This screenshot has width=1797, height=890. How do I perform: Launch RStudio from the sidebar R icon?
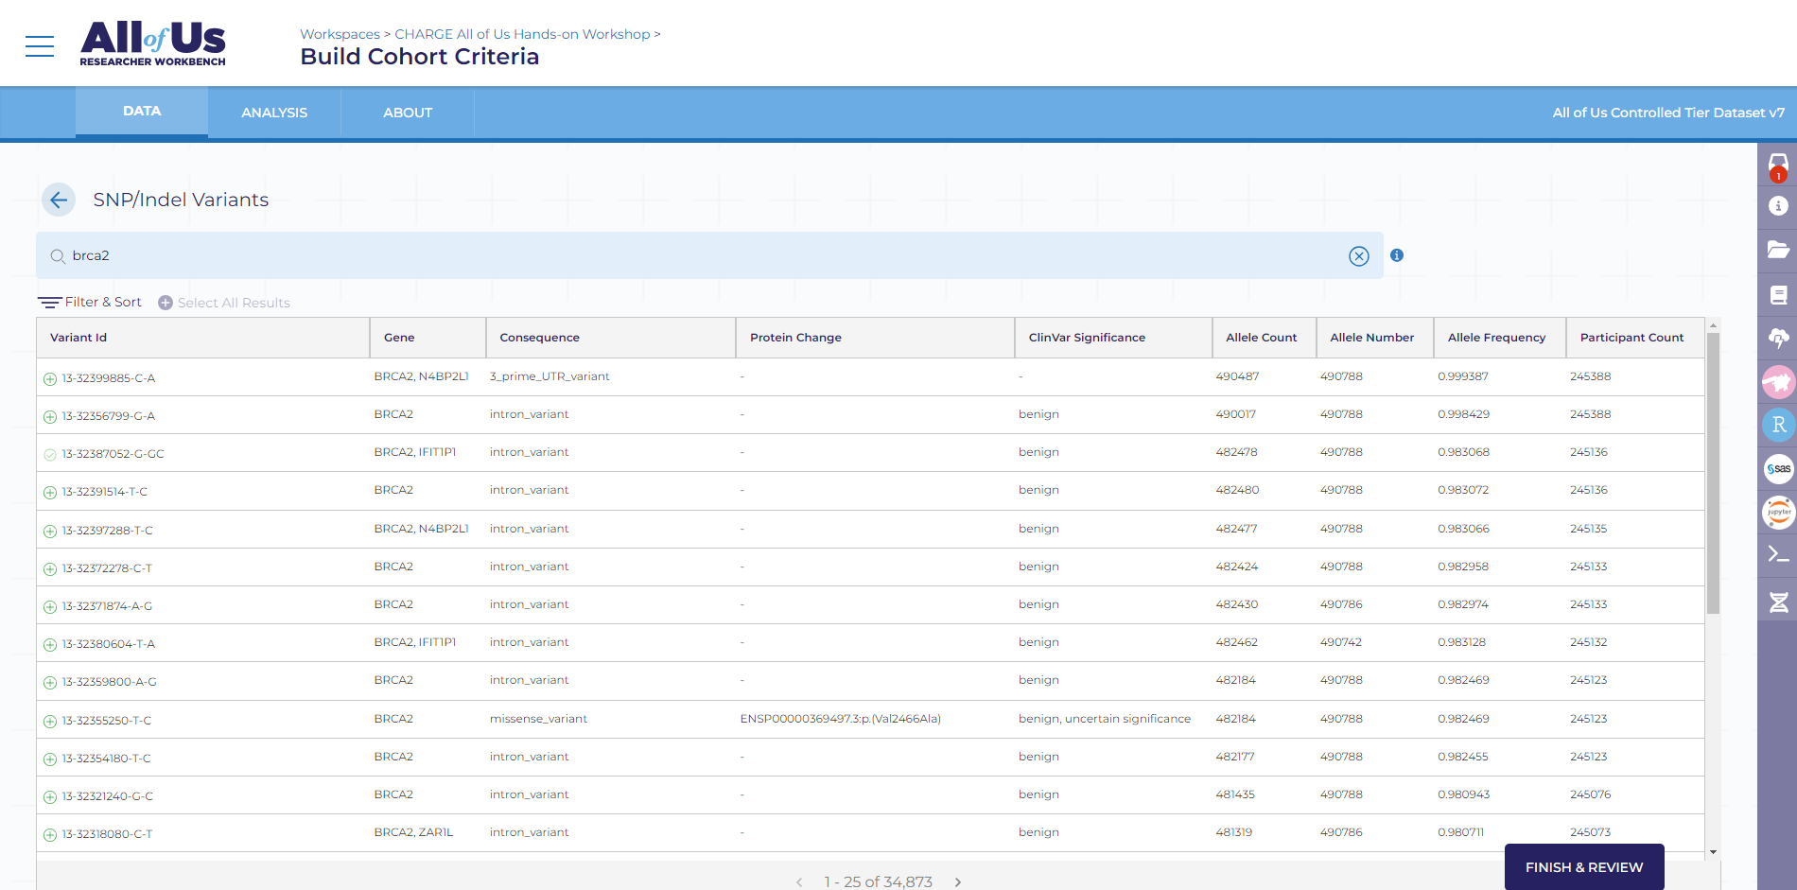tap(1778, 425)
